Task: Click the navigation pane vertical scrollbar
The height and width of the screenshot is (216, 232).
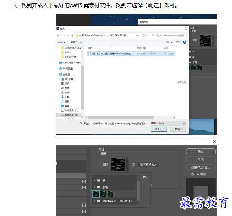Action: pyautogui.click(x=82, y=87)
